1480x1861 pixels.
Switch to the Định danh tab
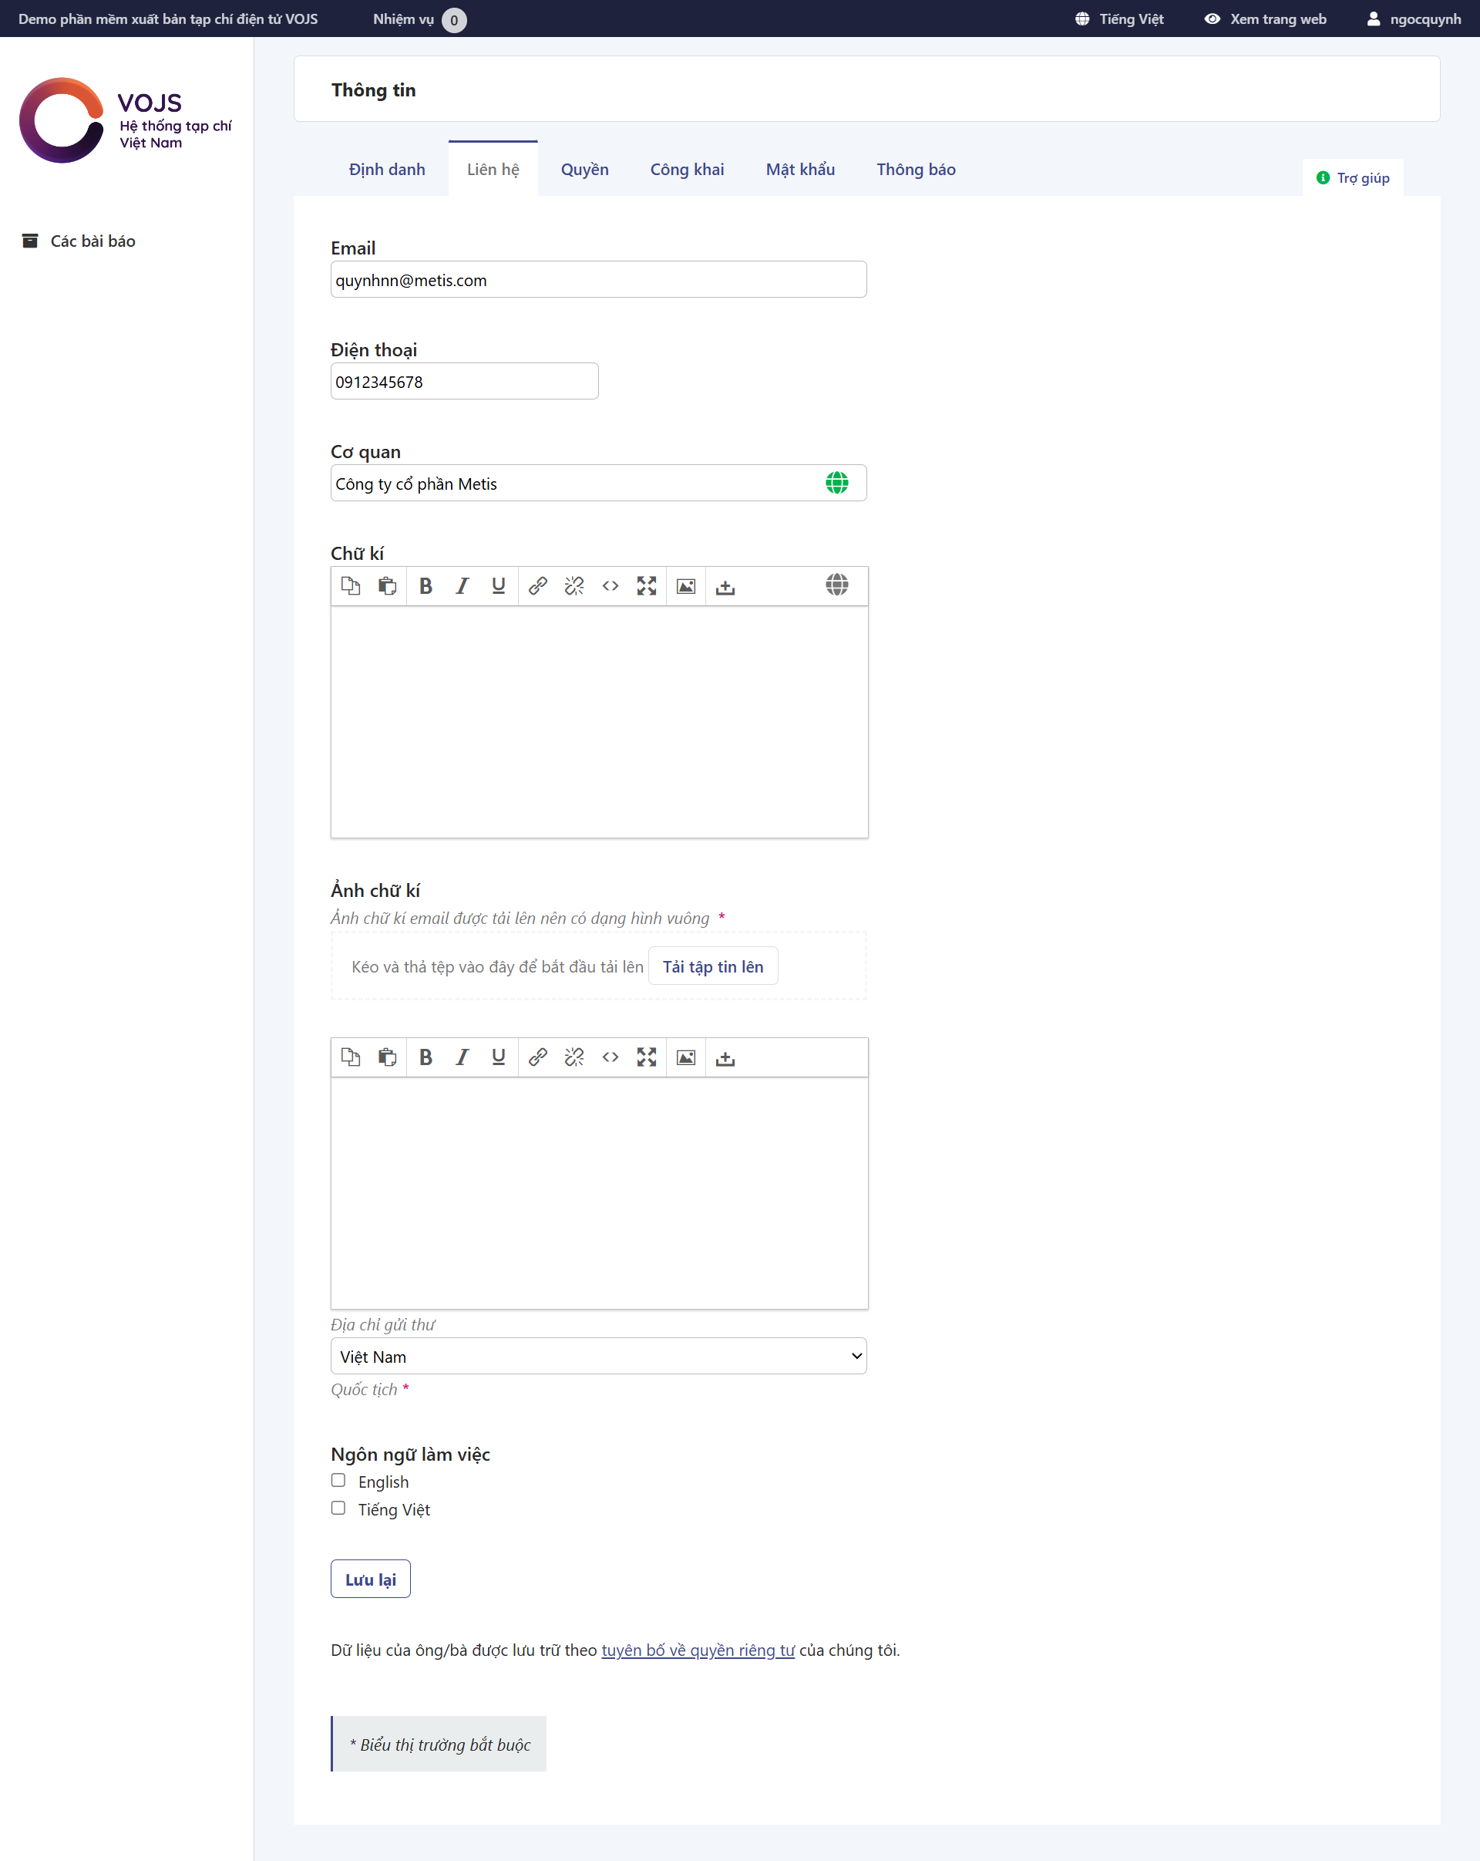click(387, 169)
